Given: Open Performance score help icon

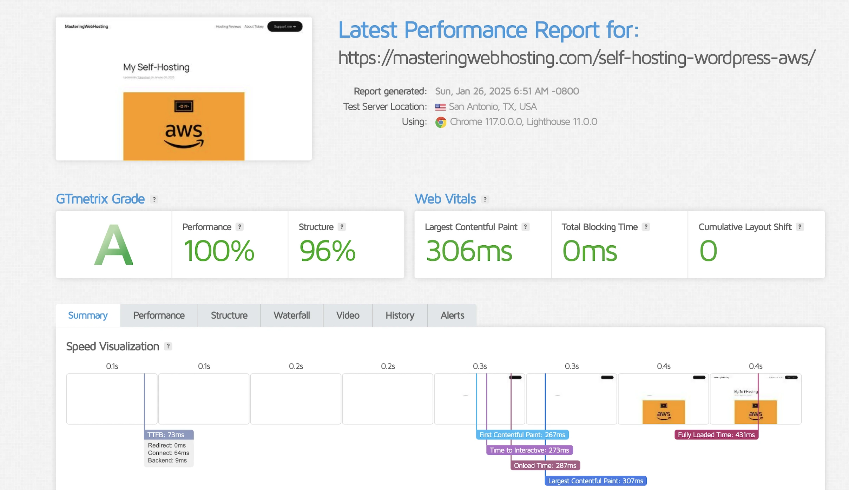Looking at the screenshot, I should coord(239,227).
